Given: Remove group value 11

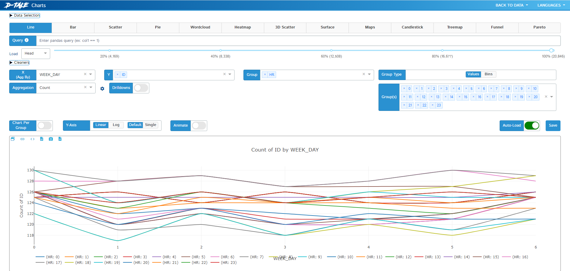Looking at the screenshot, I should [x=404, y=97].
